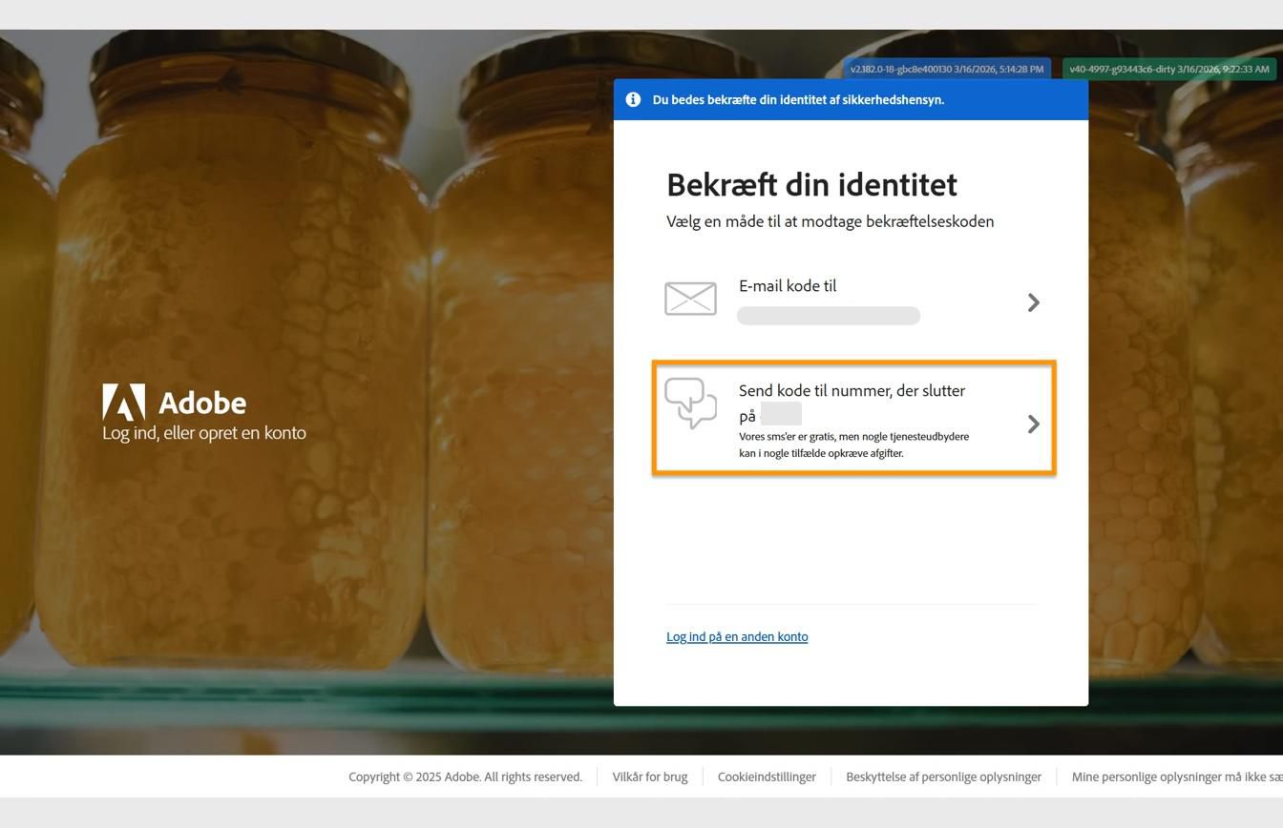The width and height of the screenshot is (1283, 828).
Task: Open 'Log ind på en anden konto' link
Action: point(737,636)
